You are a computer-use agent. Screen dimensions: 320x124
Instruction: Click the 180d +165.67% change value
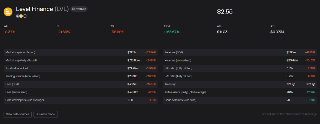click(171, 32)
